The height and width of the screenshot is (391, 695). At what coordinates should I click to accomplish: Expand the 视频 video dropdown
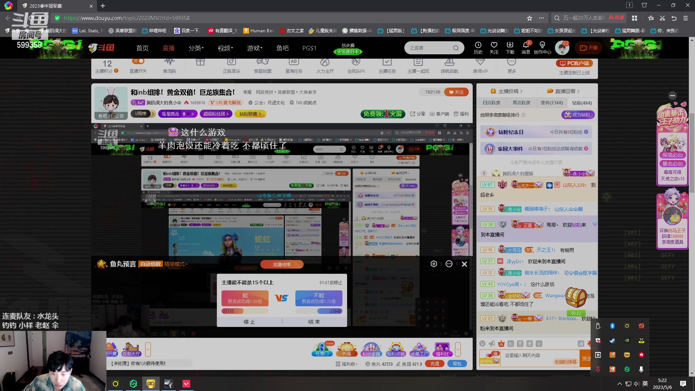pos(225,48)
